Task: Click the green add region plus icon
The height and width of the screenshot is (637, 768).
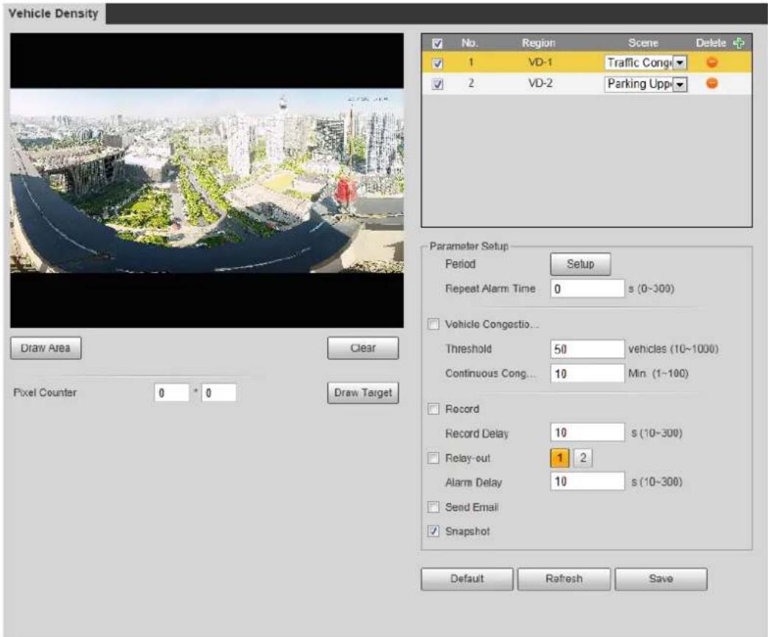Action: (739, 43)
